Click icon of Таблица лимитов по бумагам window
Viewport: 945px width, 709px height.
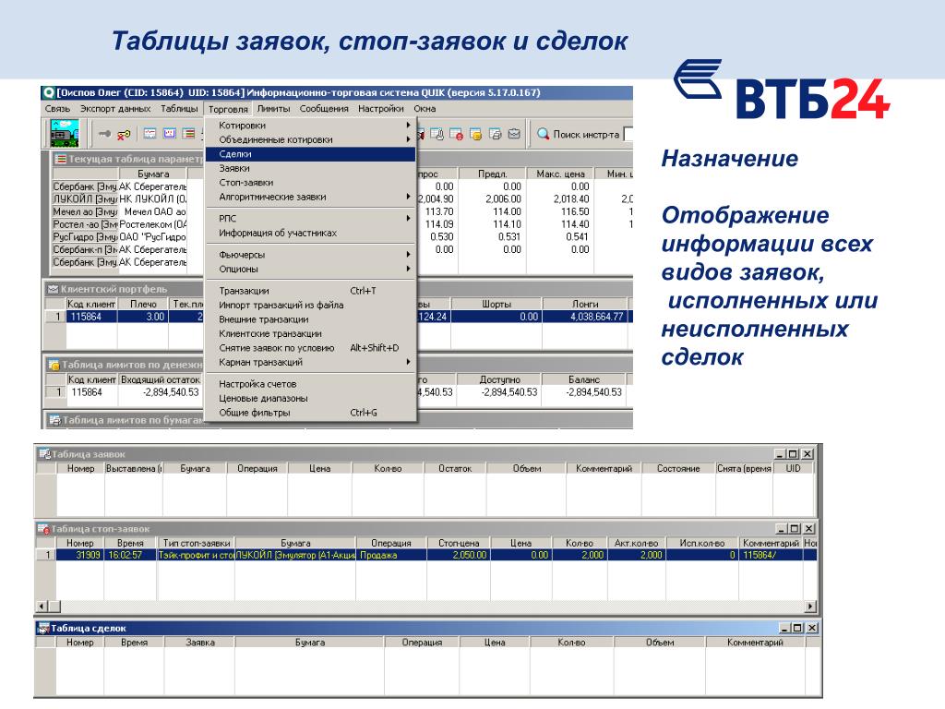pyautogui.click(x=54, y=420)
